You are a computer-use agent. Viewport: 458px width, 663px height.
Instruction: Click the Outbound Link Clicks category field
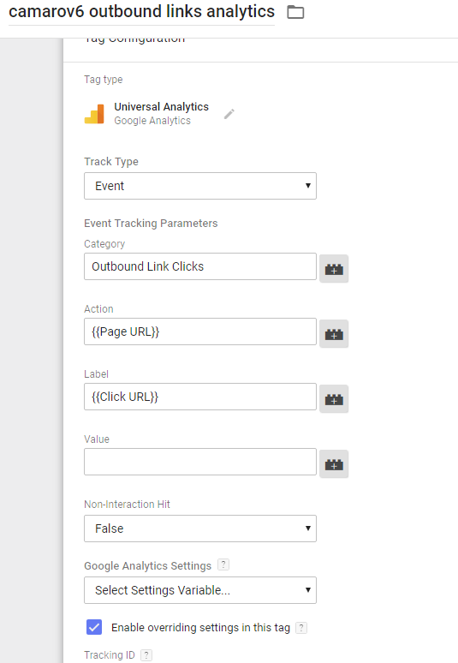click(x=200, y=266)
